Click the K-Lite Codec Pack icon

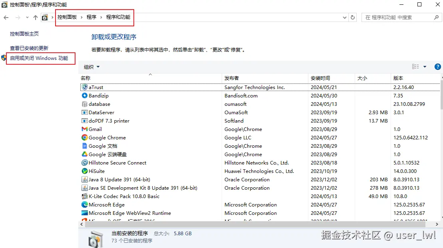[84, 196]
